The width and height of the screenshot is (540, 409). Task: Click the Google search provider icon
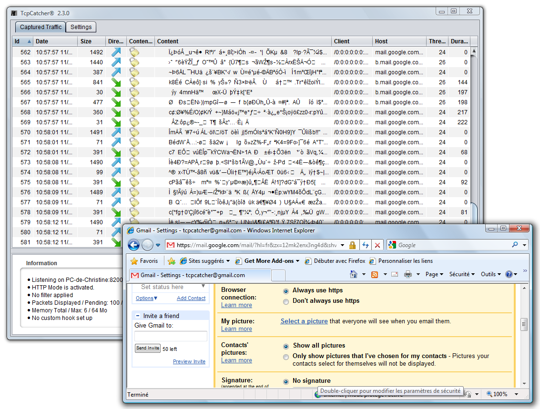(392, 245)
